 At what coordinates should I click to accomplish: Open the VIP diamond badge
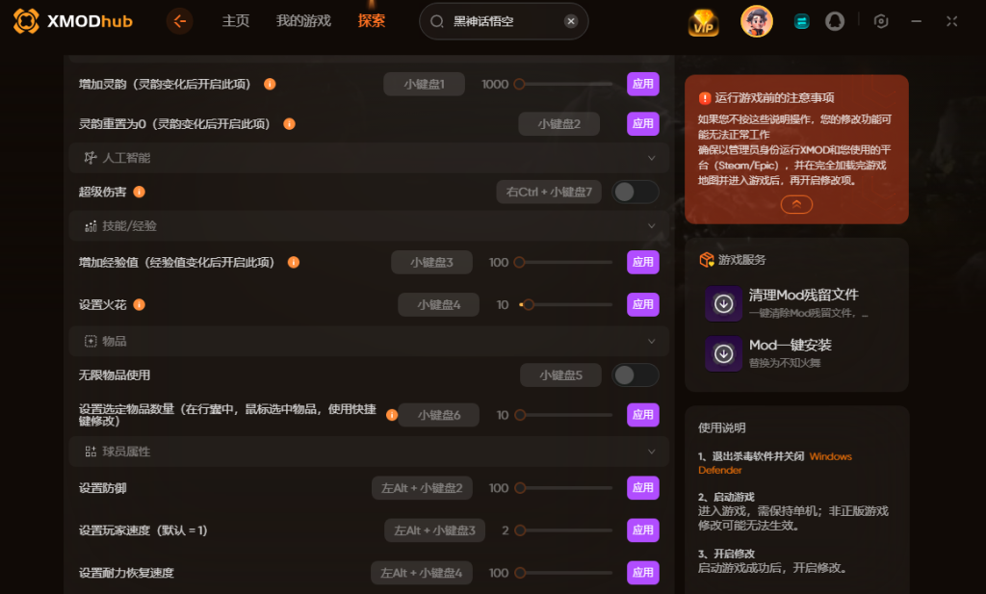[703, 23]
